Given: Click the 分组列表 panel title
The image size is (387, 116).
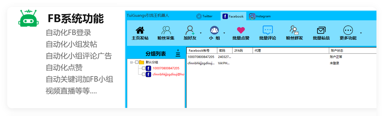Looking at the screenshot, I should (x=156, y=54).
